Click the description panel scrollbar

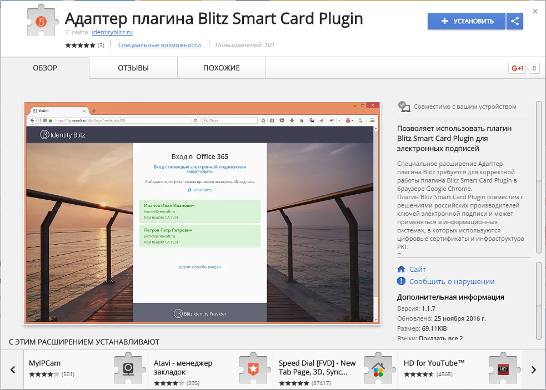click(x=538, y=140)
